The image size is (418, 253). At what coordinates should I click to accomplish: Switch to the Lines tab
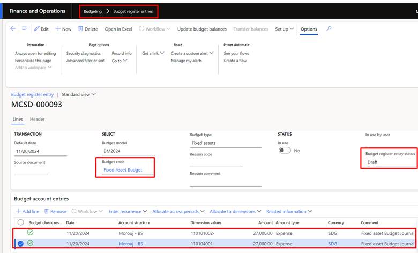18,119
